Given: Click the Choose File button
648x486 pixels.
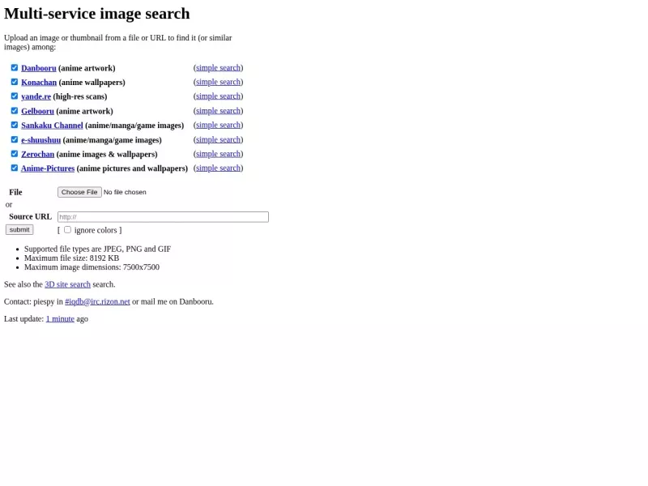Looking at the screenshot, I should coord(79,192).
